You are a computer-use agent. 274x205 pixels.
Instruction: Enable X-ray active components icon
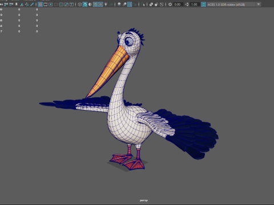tap(156, 5)
